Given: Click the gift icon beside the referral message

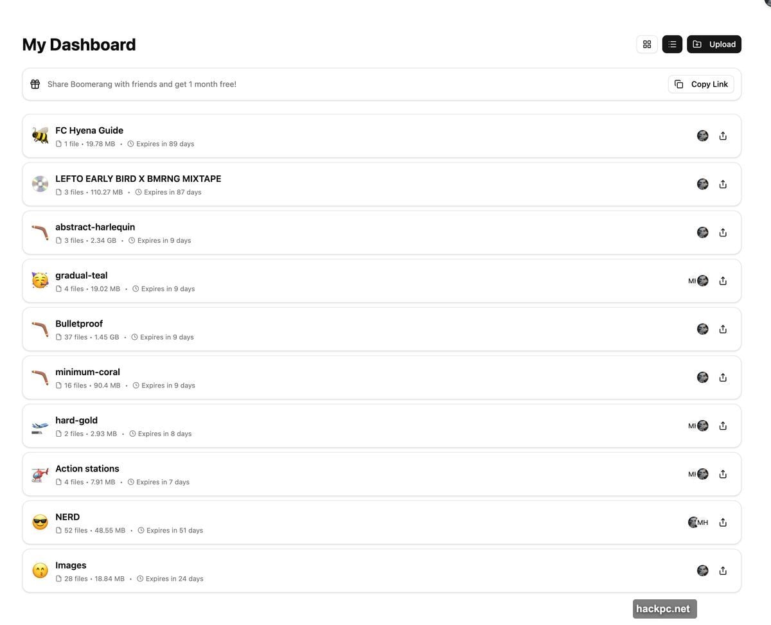Looking at the screenshot, I should click(x=35, y=84).
